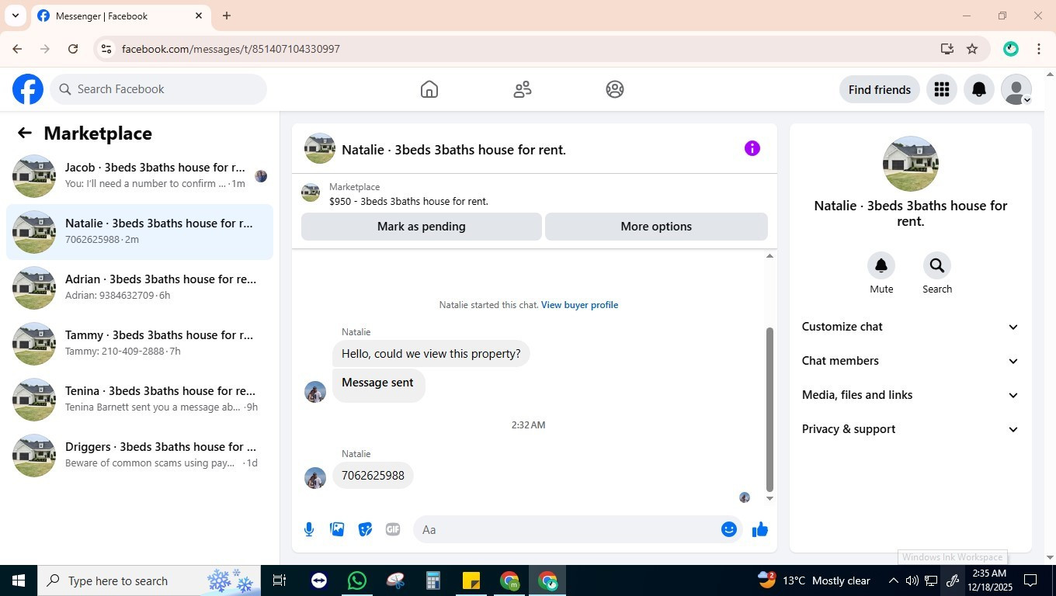Viewport: 1056px width, 596px height.
Task: Open the Friends icon in top navigation
Action: pyautogui.click(x=523, y=89)
